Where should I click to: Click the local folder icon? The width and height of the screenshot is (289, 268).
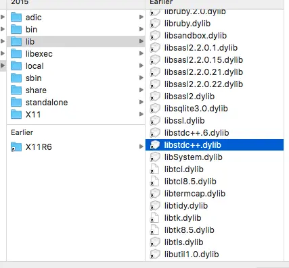coord(16,66)
